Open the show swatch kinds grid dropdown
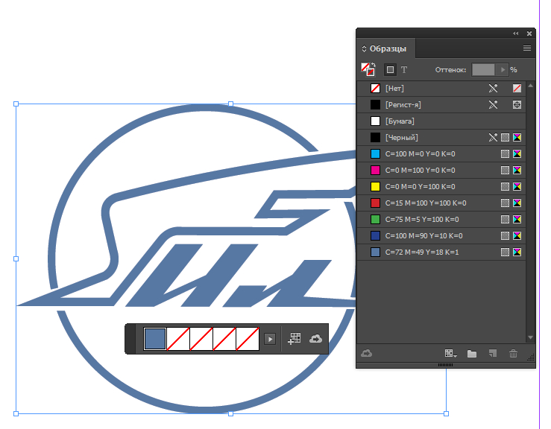 (x=450, y=354)
